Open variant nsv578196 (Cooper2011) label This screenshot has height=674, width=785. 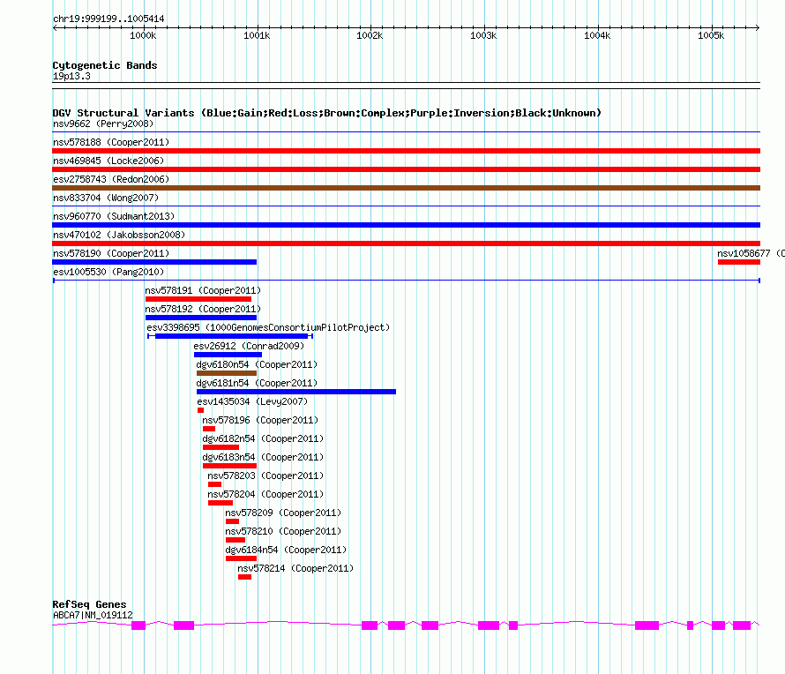click(260, 420)
